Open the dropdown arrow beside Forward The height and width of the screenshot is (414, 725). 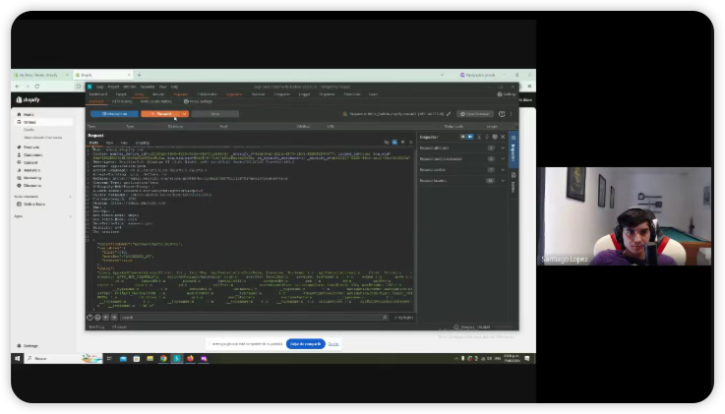(x=184, y=114)
